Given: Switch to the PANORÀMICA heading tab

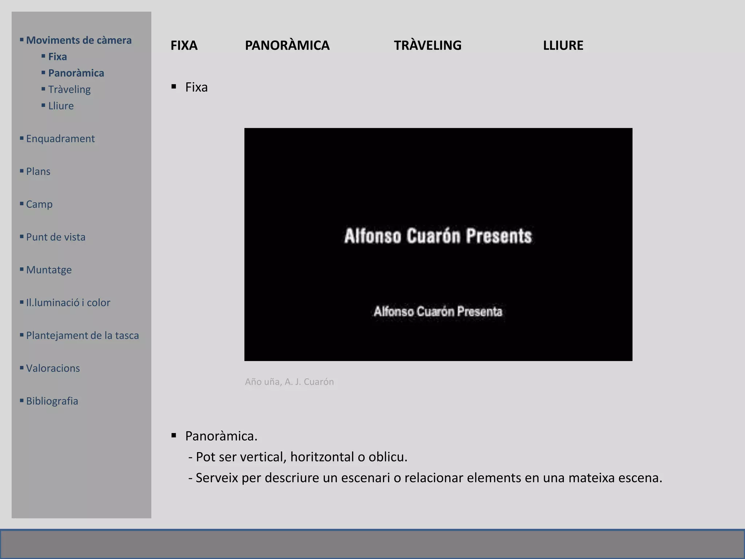Looking at the screenshot, I should (287, 45).
